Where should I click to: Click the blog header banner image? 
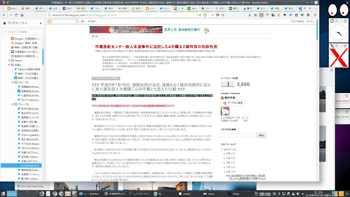tap(126, 30)
